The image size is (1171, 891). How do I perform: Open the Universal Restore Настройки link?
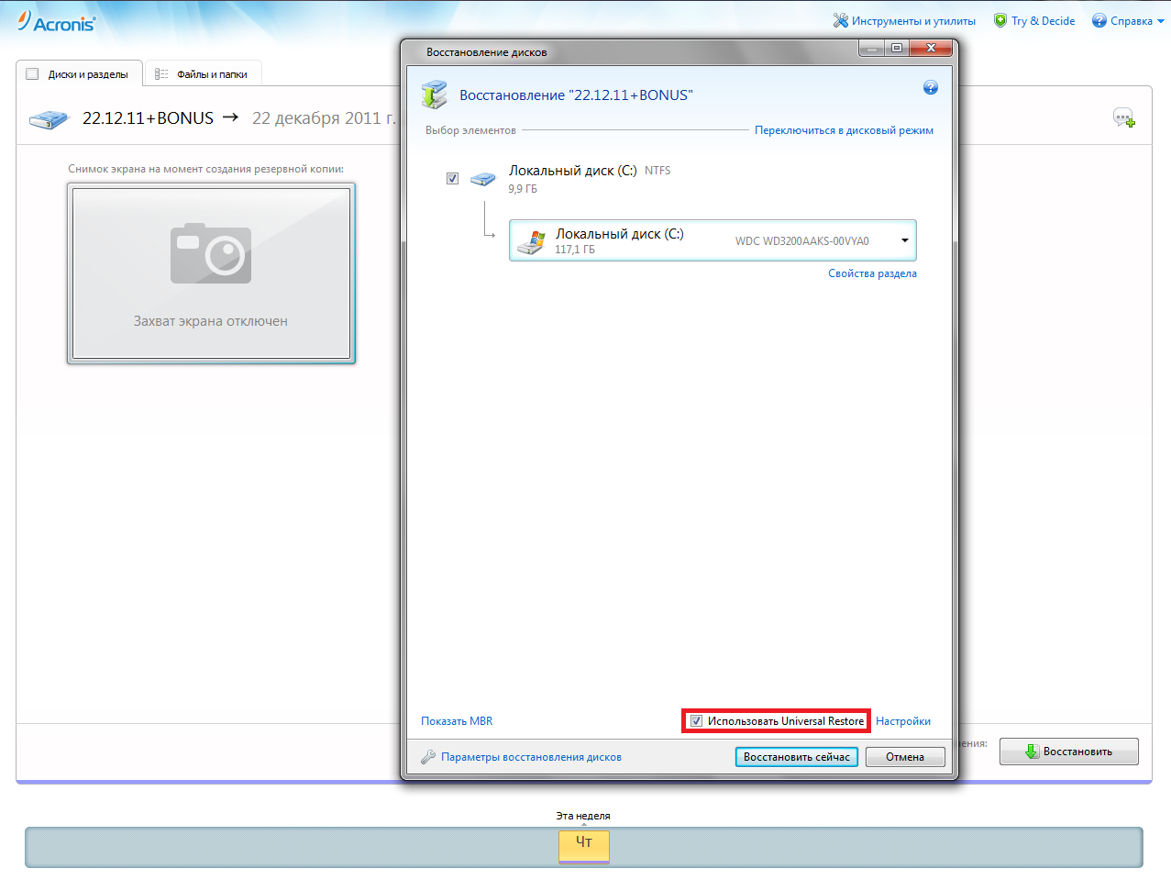(x=903, y=721)
